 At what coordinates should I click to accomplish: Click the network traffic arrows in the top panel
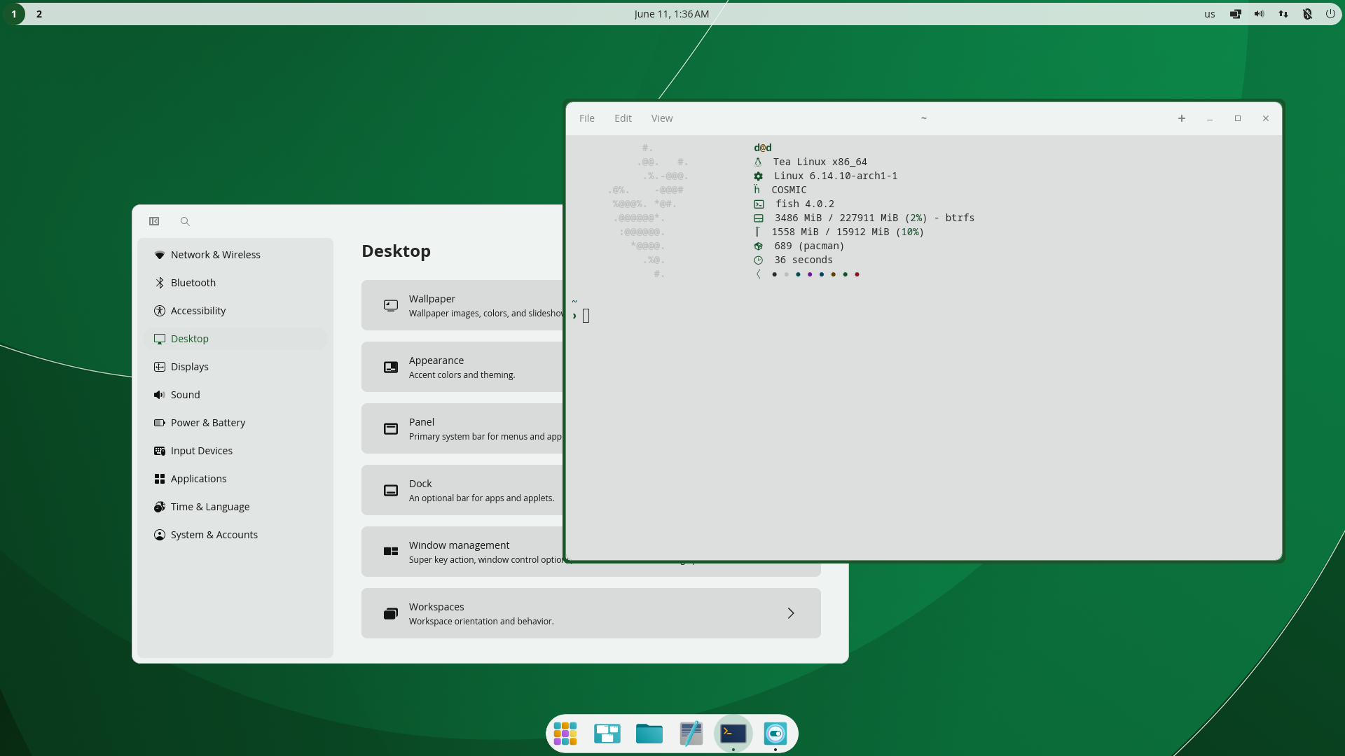(x=1283, y=13)
